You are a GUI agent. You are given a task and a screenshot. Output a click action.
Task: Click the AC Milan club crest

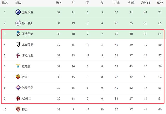(18, 99)
